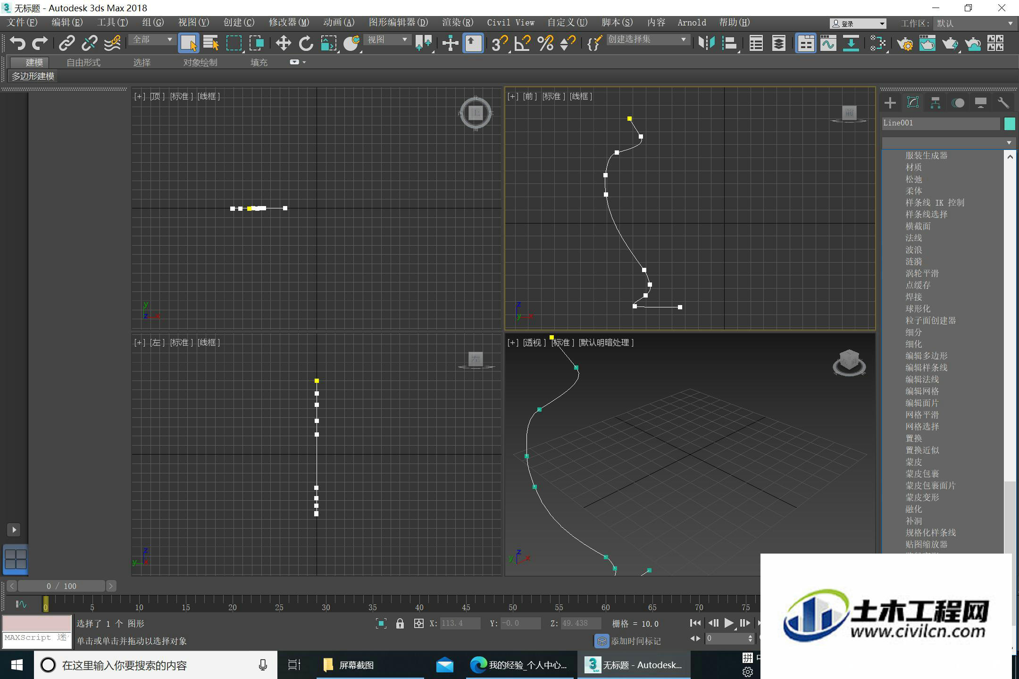Click the front viewport [前] label
Image resolution: width=1019 pixels, height=679 pixels.
click(x=529, y=96)
